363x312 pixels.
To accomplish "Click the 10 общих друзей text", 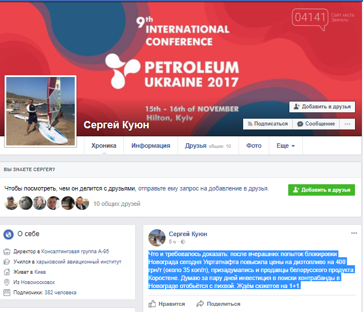I will (x=116, y=204).
